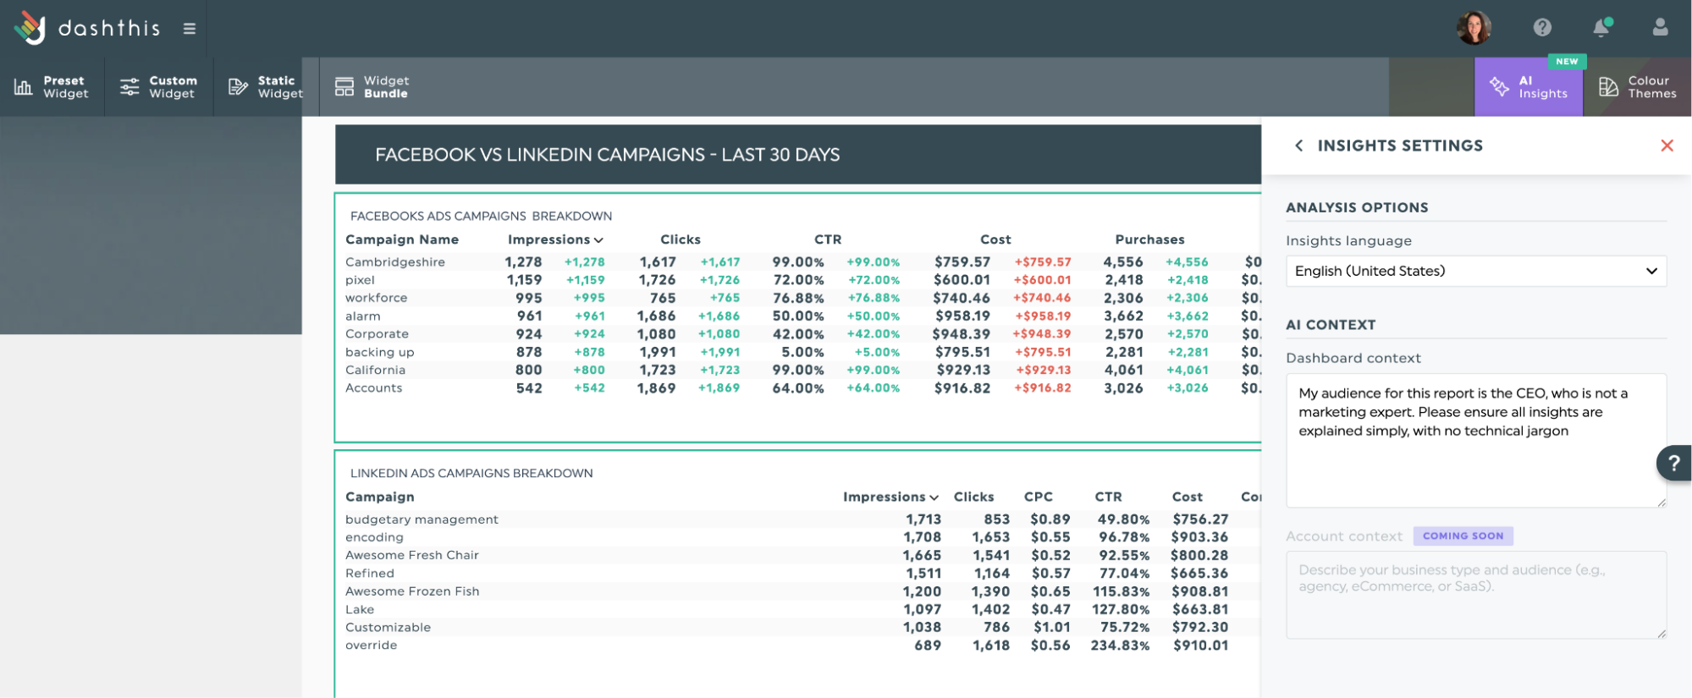Toggle the hamburger menu icon

(190, 29)
